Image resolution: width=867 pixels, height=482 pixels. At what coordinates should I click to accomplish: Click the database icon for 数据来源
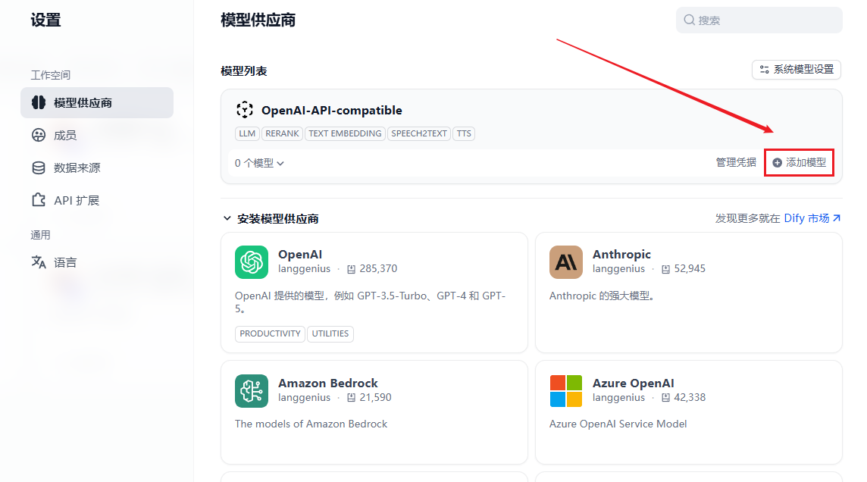tap(39, 168)
